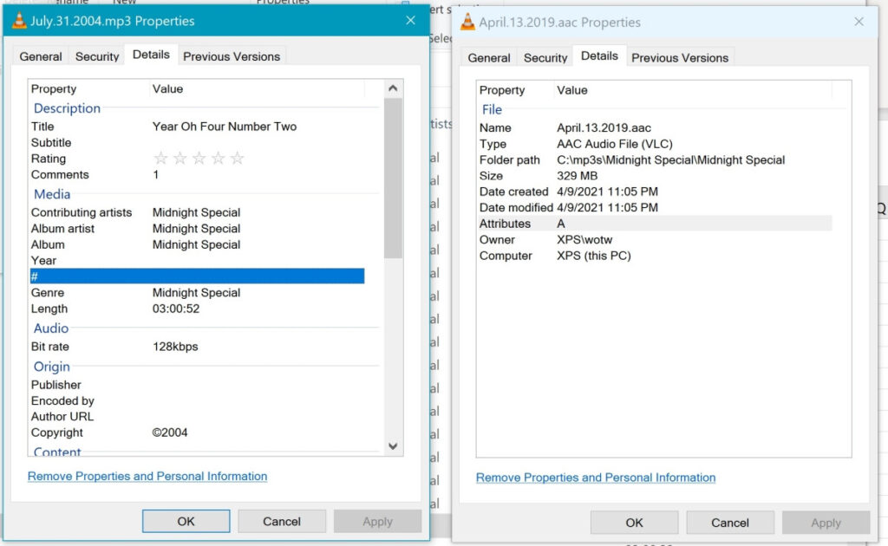
Task: Click Remove Properties and Personal Information on mp3 dialog
Action: pos(147,476)
